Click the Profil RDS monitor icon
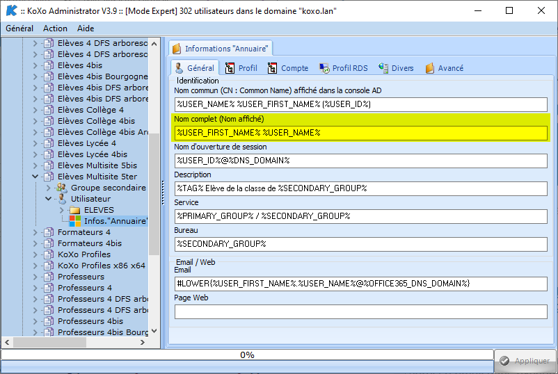This screenshot has width=558, height=374. tap(324, 68)
